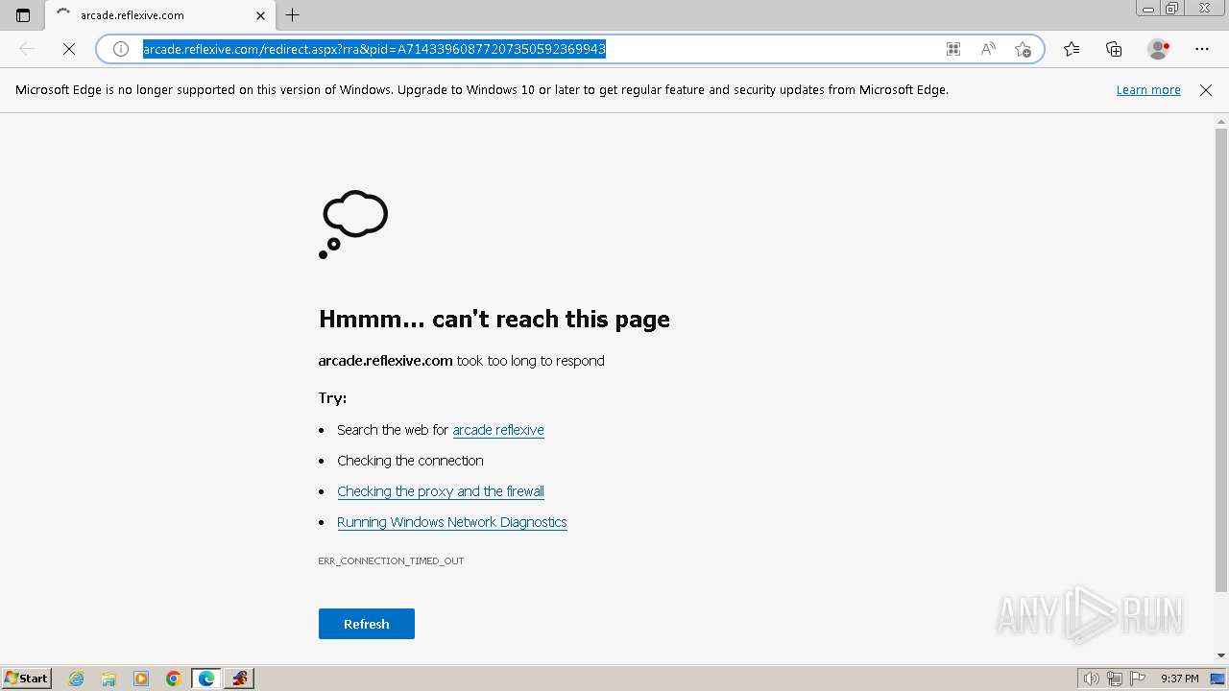Click the vertical scrollbar up arrow

(1221, 121)
